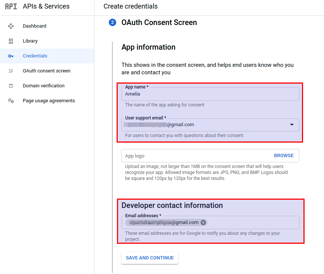
Task: Open the Dashboard menu item
Action: point(34,26)
